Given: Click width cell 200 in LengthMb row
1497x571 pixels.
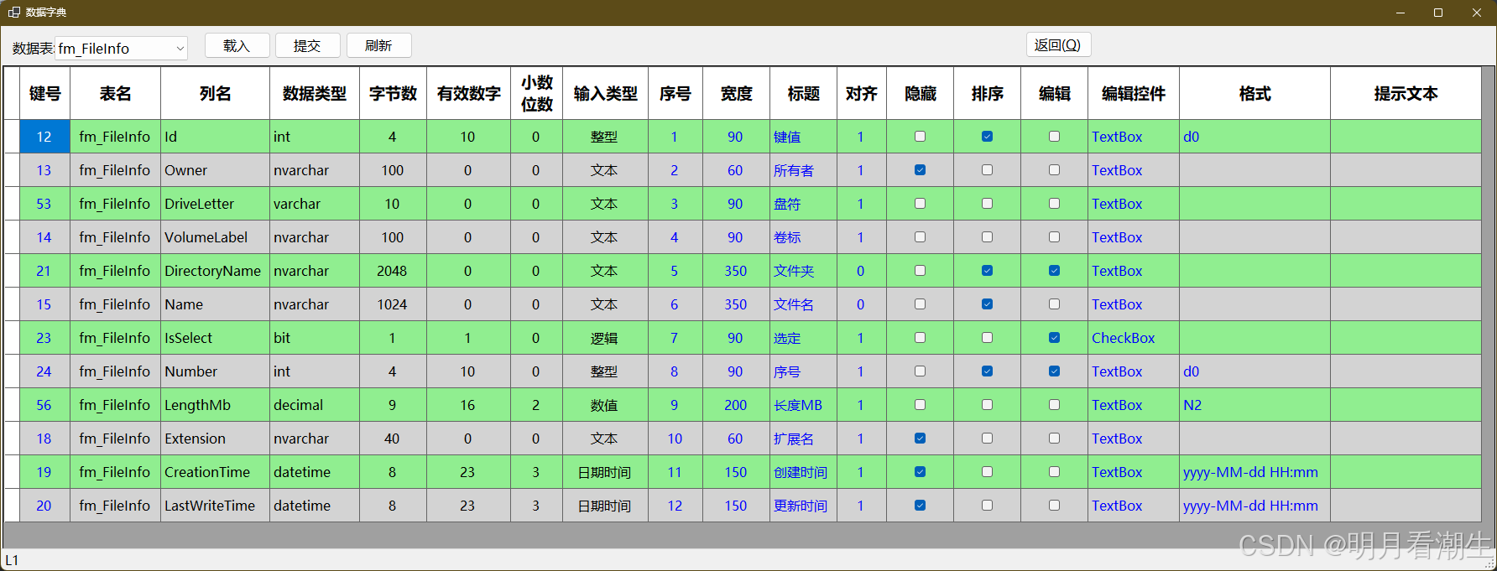Looking at the screenshot, I should 736,405.
